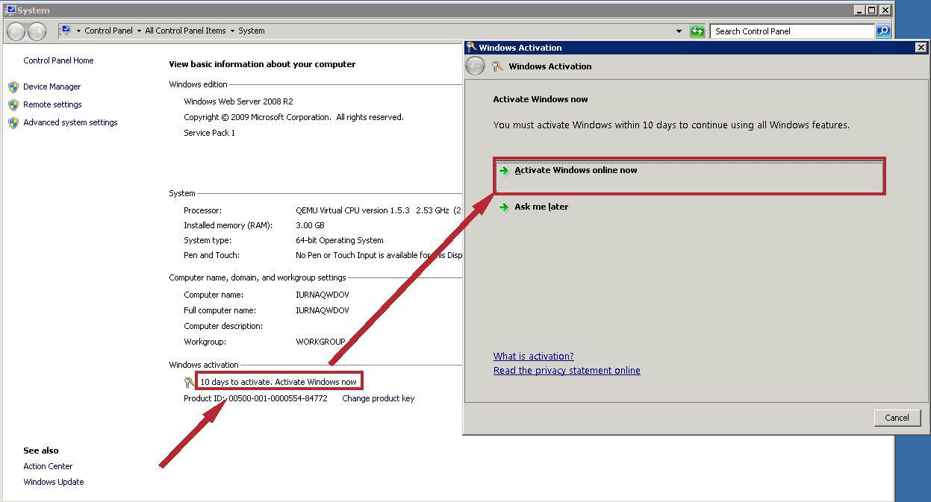Click the green arrow beside Ask me later
Viewport: 931px width, 502px height.
click(504, 207)
